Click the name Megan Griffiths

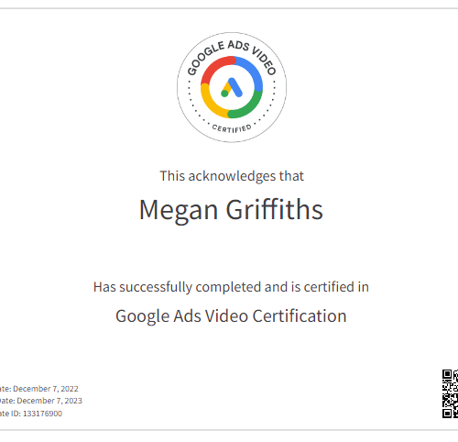pyautogui.click(x=231, y=210)
